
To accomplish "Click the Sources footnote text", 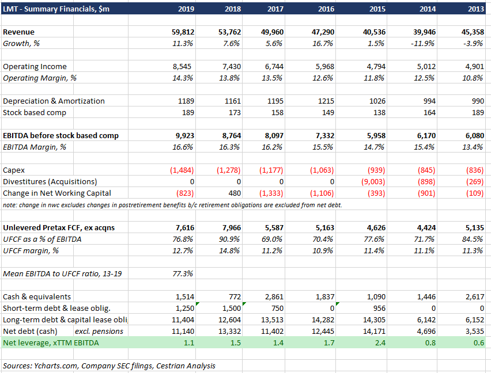I will (x=109, y=366).
